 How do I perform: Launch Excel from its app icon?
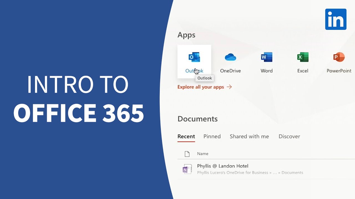[x=303, y=57]
